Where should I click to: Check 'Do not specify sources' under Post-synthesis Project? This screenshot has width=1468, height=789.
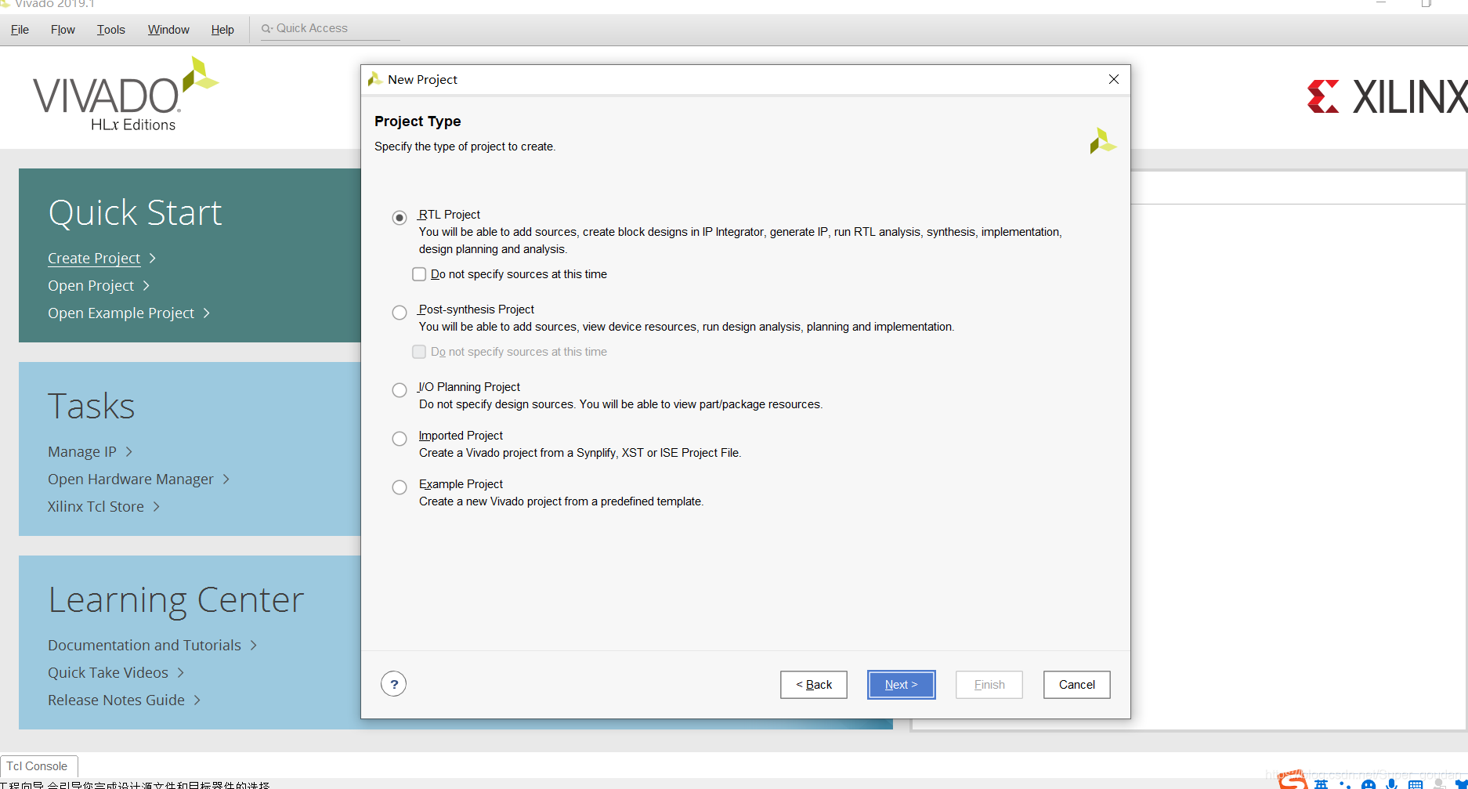pyautogui.click(x=419, y=352)
